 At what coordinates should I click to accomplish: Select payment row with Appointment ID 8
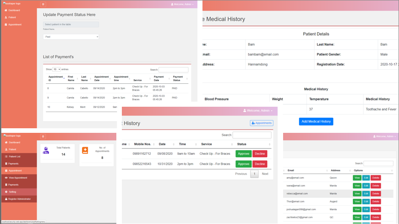tap(117, 88)
